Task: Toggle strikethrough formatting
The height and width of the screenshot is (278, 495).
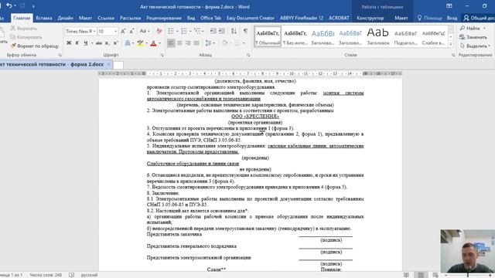Action: (x=99, y=43)
